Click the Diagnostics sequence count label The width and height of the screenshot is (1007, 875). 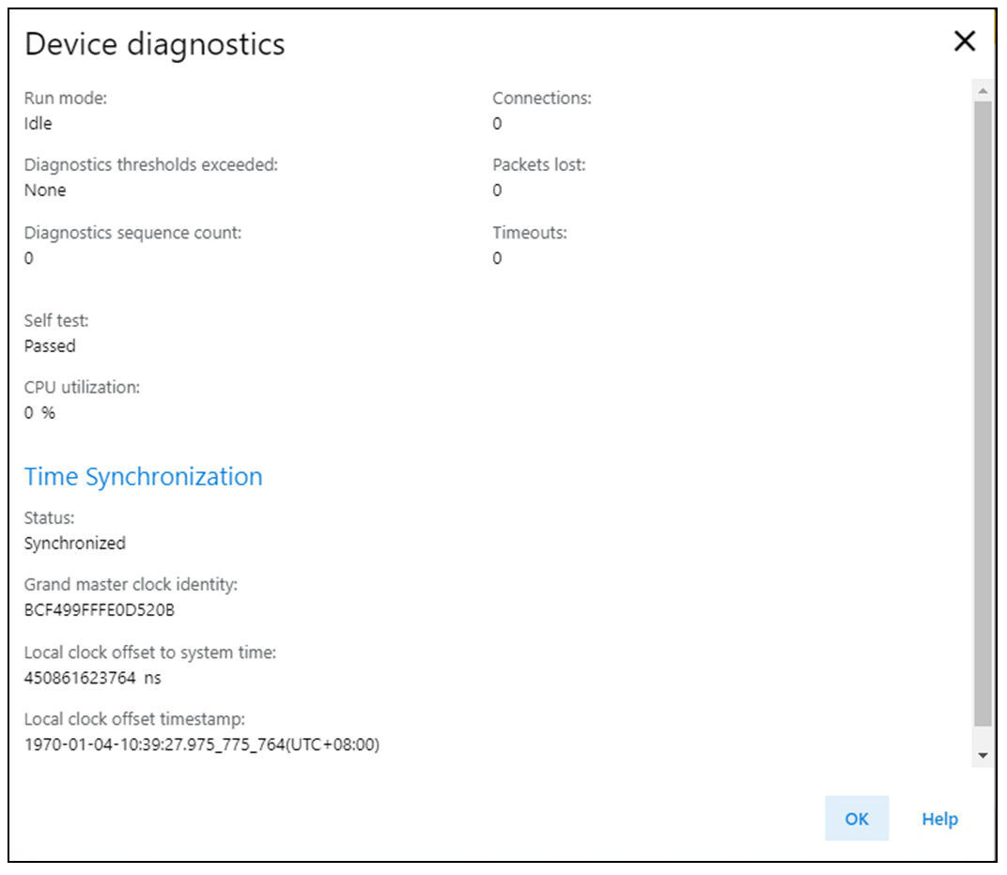tap(132, 233)
